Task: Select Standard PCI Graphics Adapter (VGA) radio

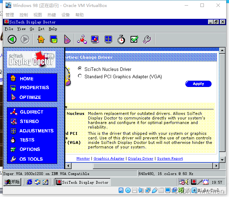Action: pos(80,76)
